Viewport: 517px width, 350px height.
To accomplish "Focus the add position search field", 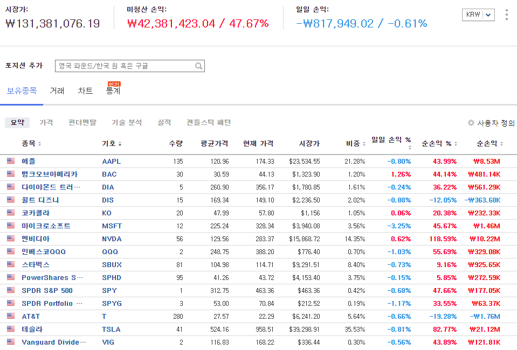I will 129,66.
